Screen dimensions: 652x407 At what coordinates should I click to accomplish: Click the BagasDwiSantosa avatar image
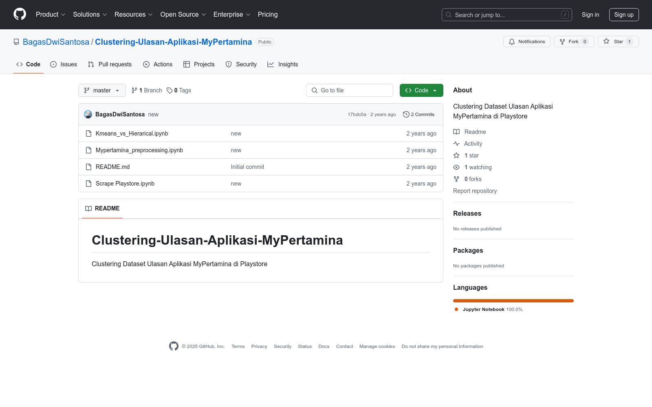click(88, 114)
